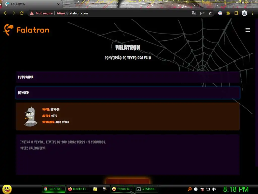The height and width of the screenshot is (194, 258).
Task: Open the keys taskbar icon
Action: coord(105,189)
